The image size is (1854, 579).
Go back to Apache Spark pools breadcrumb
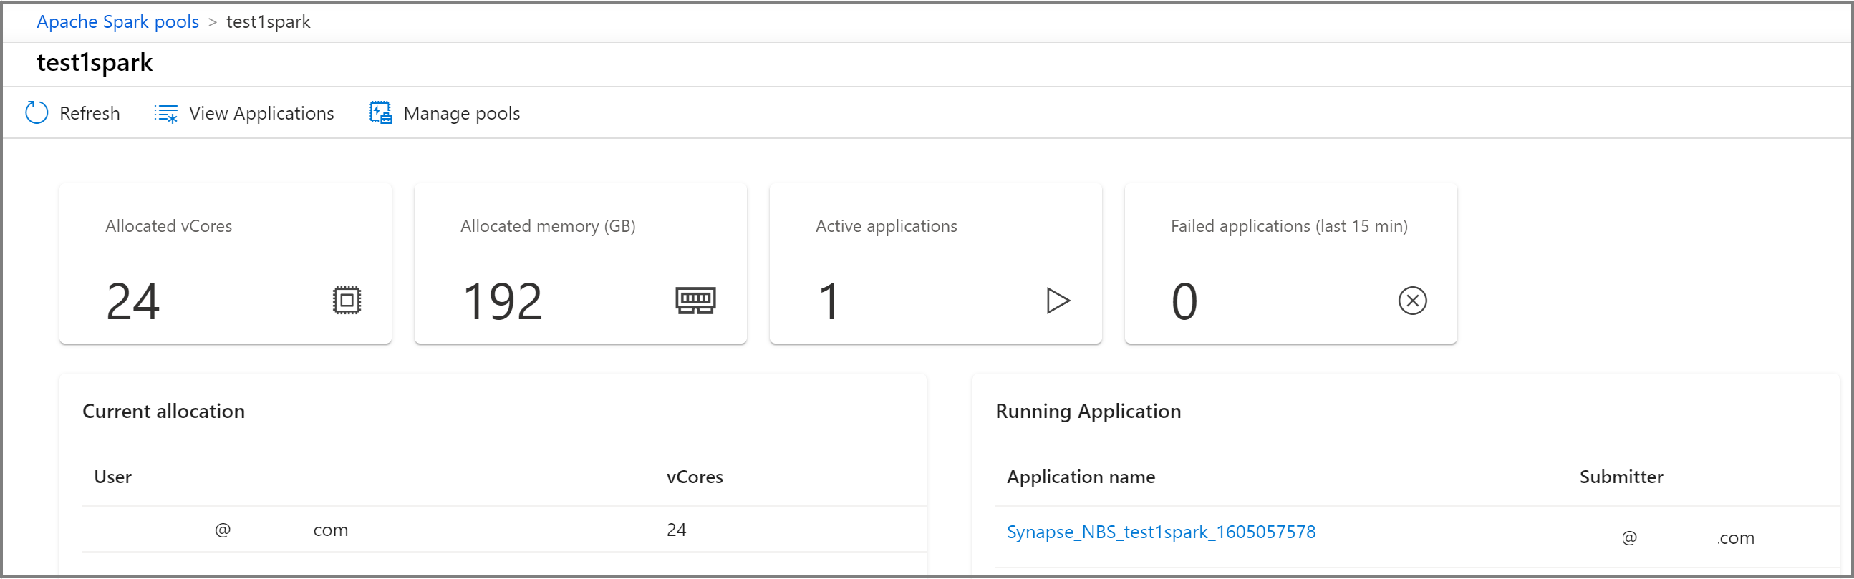117,22
